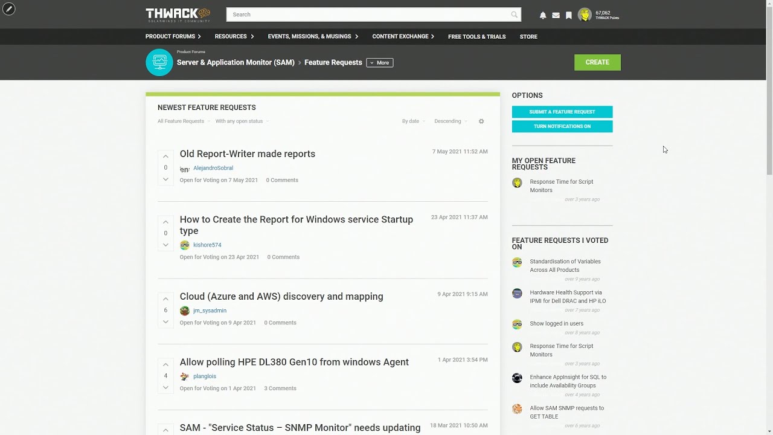Open user profile avatar in header

click(585, 15)
